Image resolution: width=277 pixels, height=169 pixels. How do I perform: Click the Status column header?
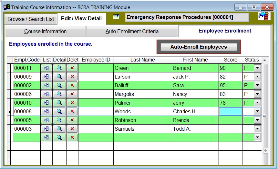point(252,60)
